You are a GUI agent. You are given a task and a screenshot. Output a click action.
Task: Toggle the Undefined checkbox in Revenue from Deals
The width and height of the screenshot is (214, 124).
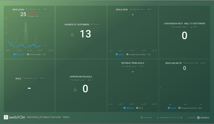coord(124,108)
